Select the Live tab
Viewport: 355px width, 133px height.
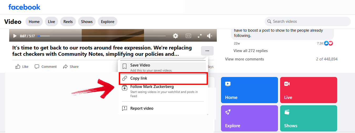[52, 21]
